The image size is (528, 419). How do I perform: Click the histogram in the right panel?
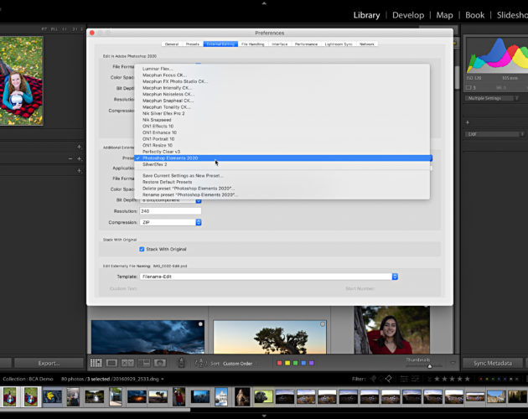(497, 55)
